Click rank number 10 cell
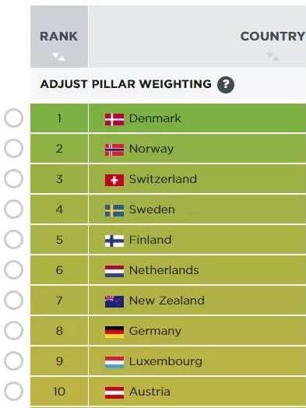306x408 pixels. [x=59, y=392]
